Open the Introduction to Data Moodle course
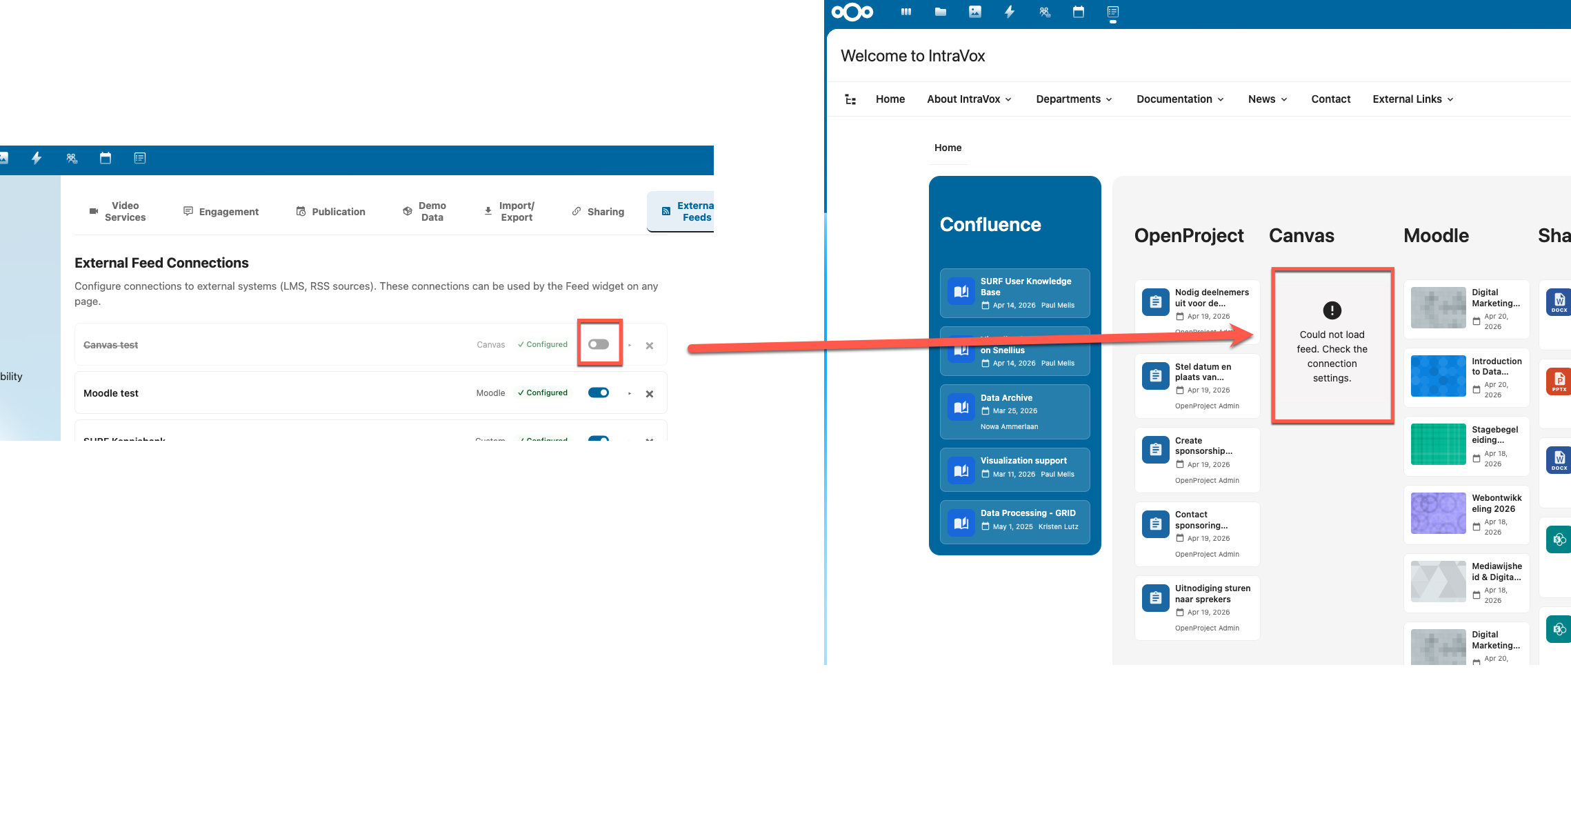This screenshot has width=1571, height=834. click(1467, 377)
